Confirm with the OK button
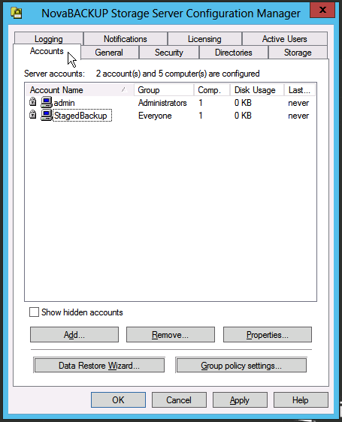 point(118,399)
